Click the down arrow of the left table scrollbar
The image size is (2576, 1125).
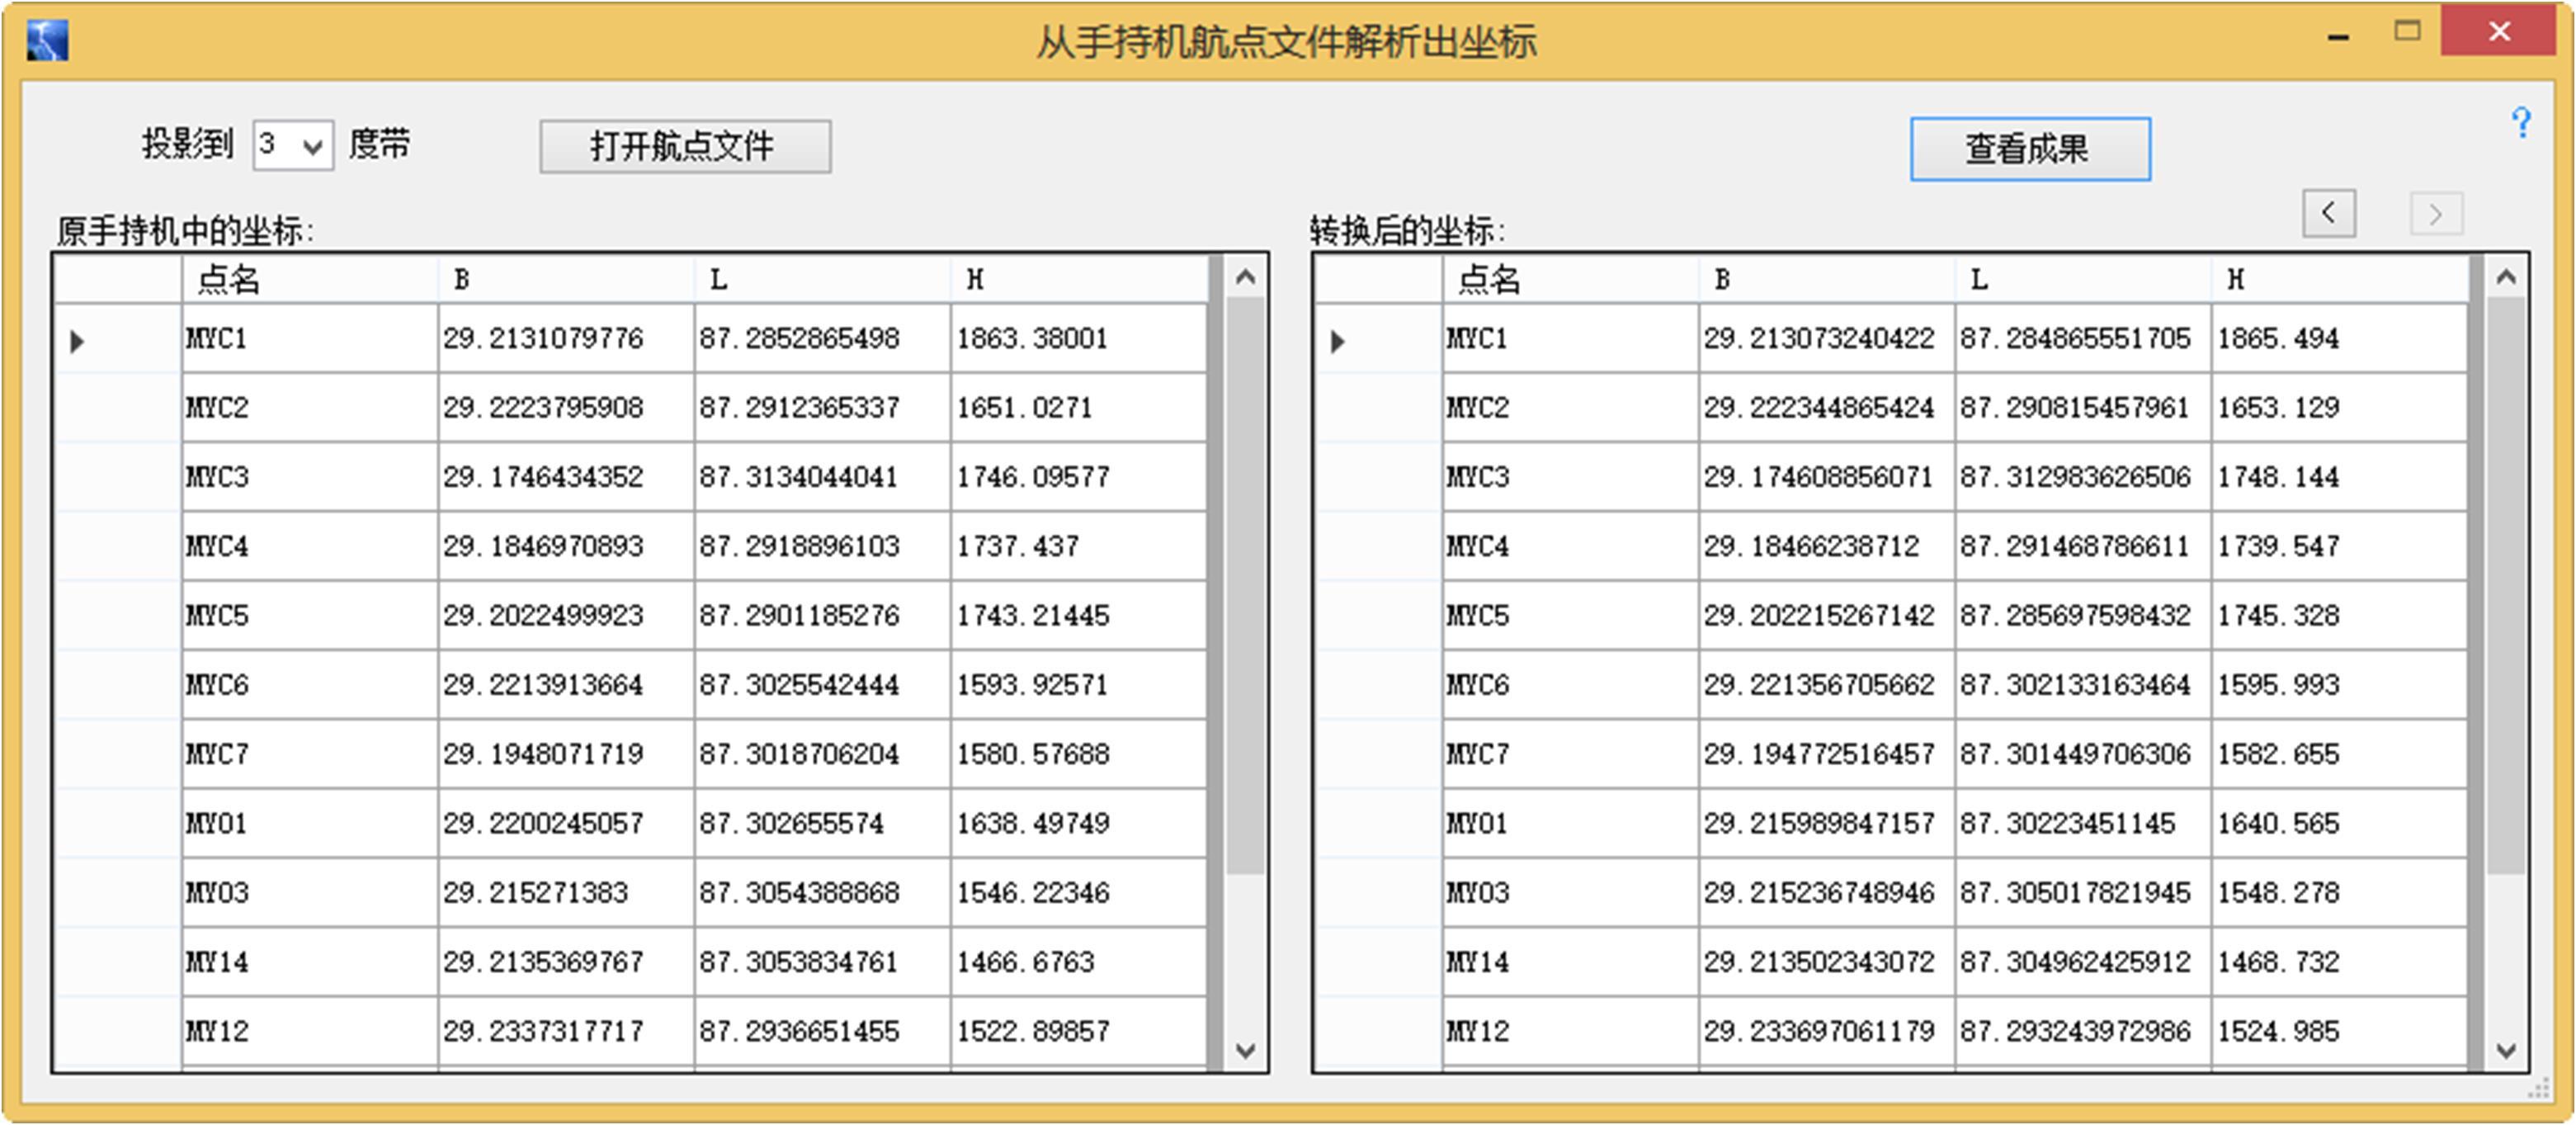[1245, 1050]
